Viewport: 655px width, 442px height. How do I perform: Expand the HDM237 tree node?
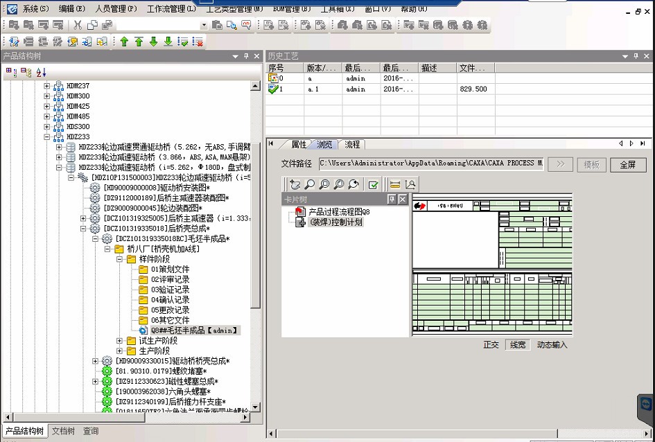click(x=47, y=86)
